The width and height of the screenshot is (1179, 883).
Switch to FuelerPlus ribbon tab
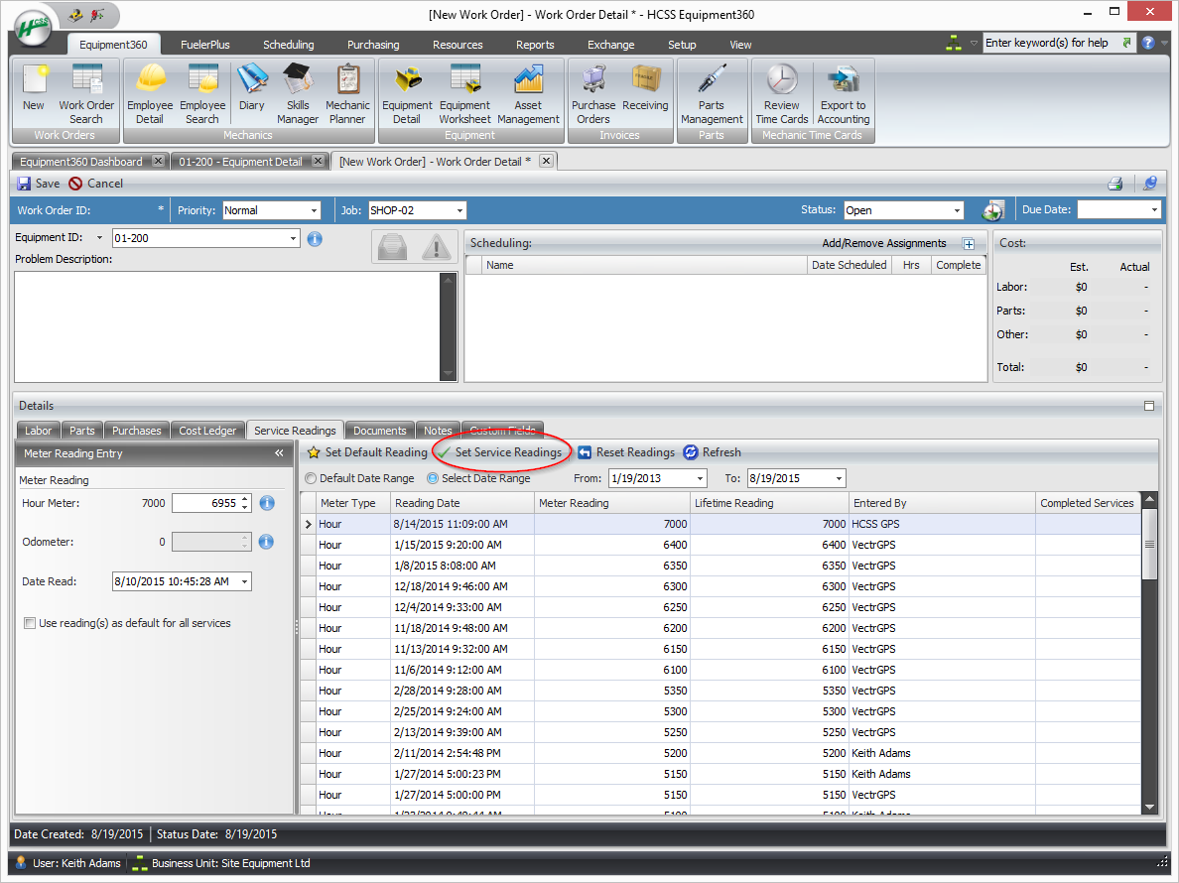204,45
